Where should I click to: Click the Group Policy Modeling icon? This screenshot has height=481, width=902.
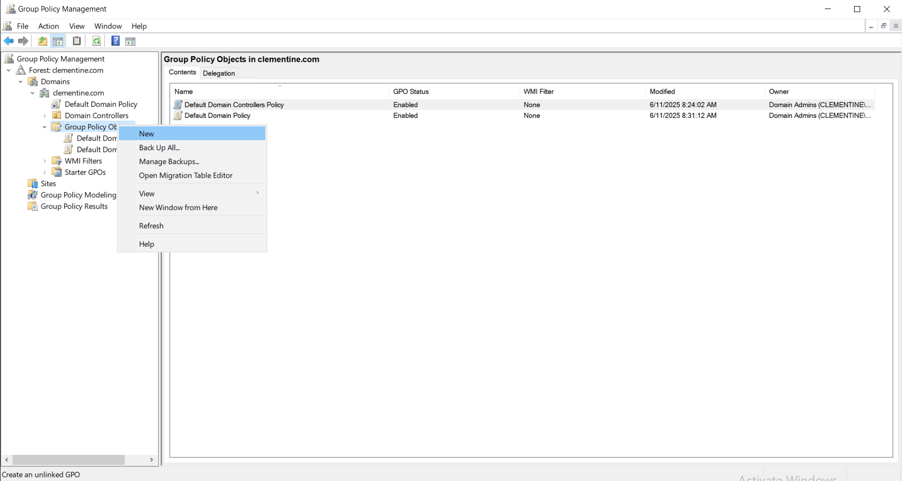pos(32,195)
